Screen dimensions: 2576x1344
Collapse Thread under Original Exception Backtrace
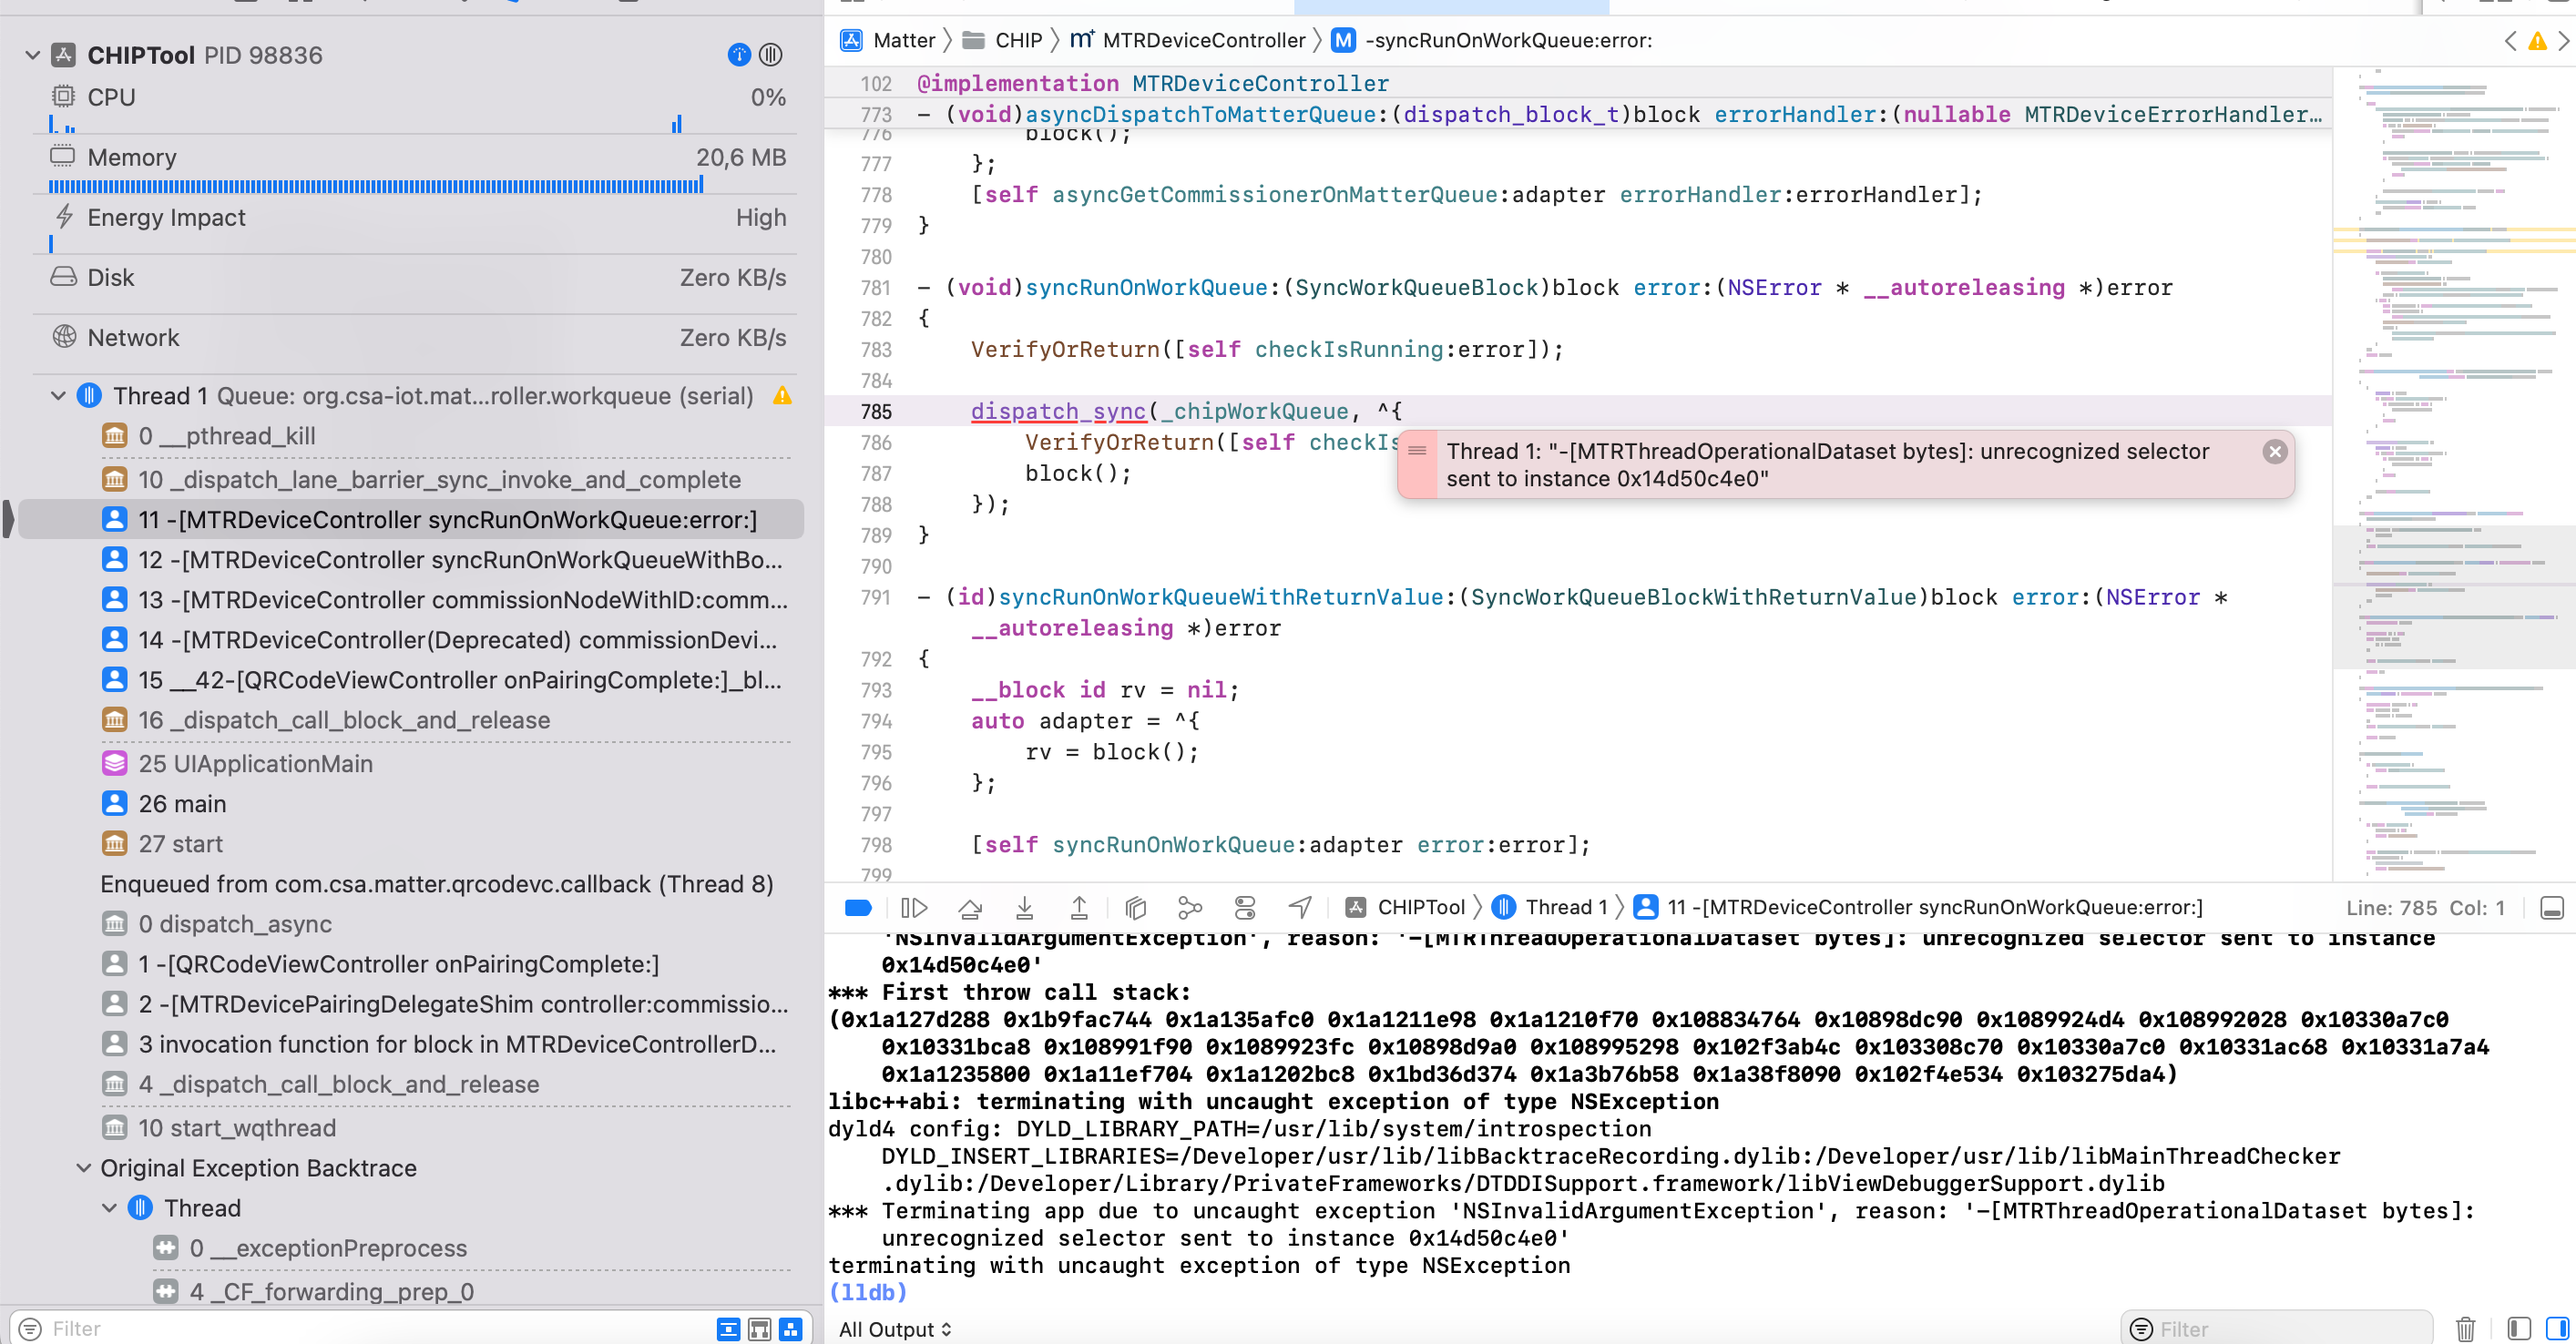click(110, 1208)
